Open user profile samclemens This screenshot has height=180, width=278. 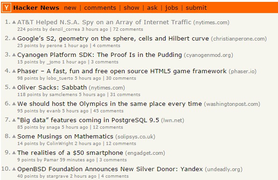coord(63,94)
